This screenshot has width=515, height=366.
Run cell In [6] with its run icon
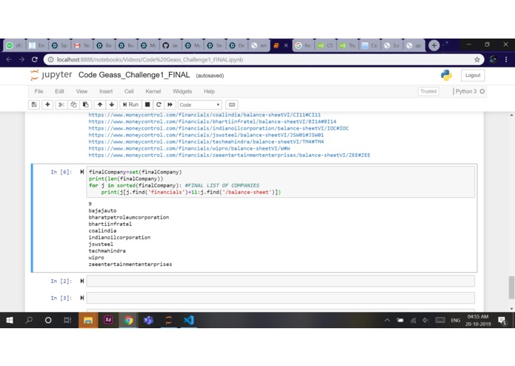(x=82, y=172)
